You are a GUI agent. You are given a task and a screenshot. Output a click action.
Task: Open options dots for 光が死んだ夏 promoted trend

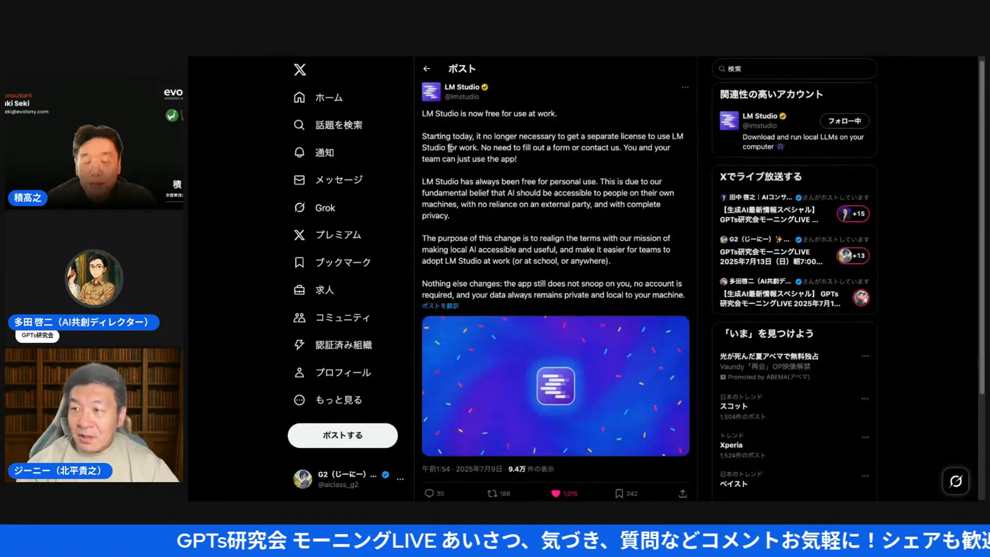point(865,356)
